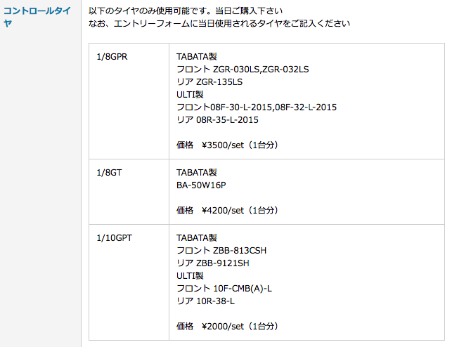Click the エントリーフォーム instruction line
This screenshot has height=347, width=452.
click(219, 23)
